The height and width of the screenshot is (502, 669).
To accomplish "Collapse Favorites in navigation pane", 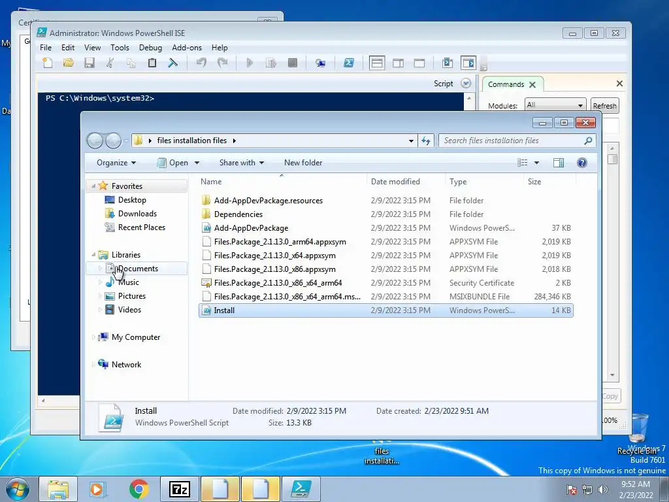I will 93,186.
